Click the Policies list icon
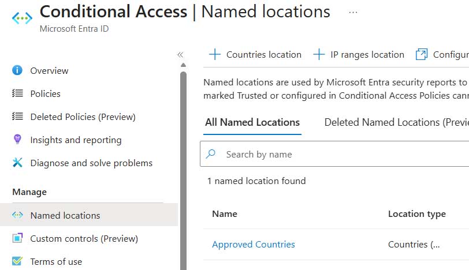 17,93
